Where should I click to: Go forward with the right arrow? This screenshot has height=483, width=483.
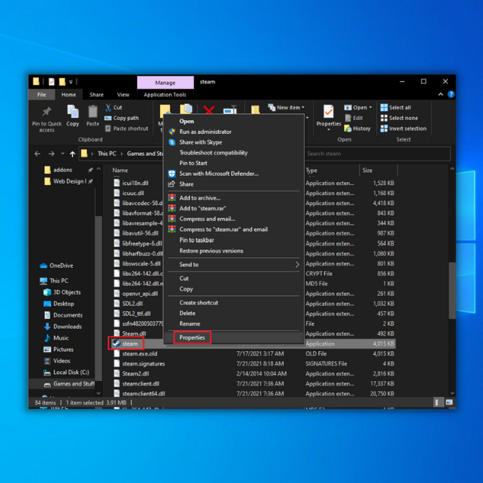52,154
